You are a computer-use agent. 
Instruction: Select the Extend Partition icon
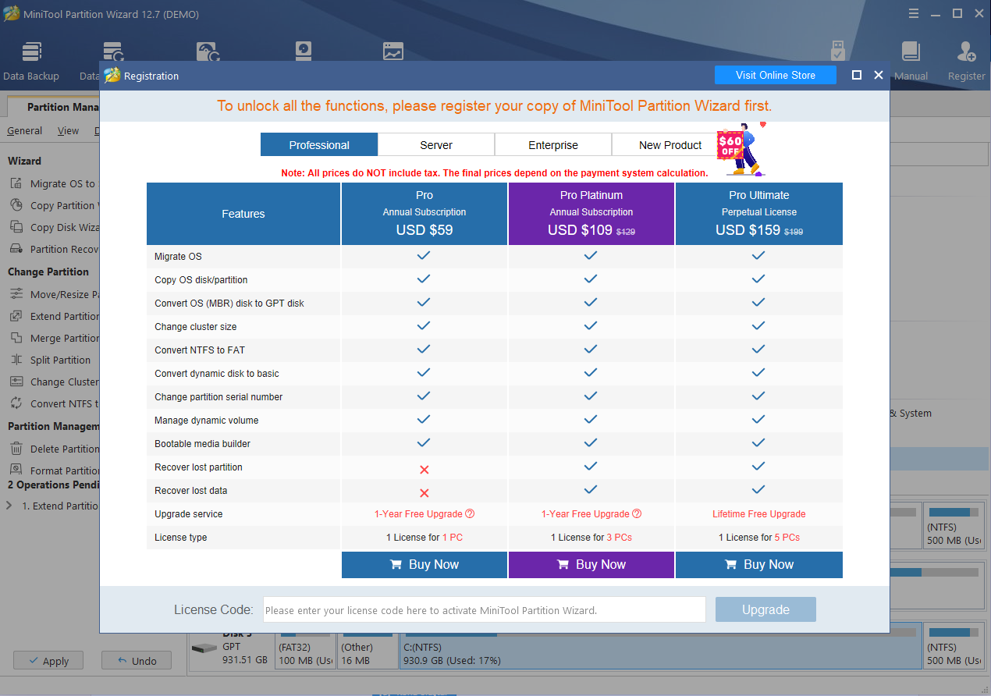(x=16, y=316)
